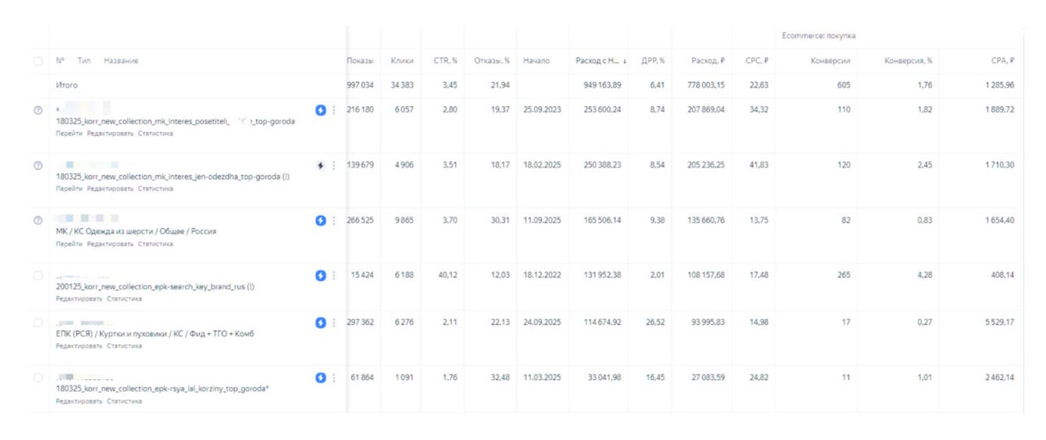Viewport: 1046px width, 440px height.
Task: Click lightning icon for Куртки и пуховики campaign
Action: (320, 322)
